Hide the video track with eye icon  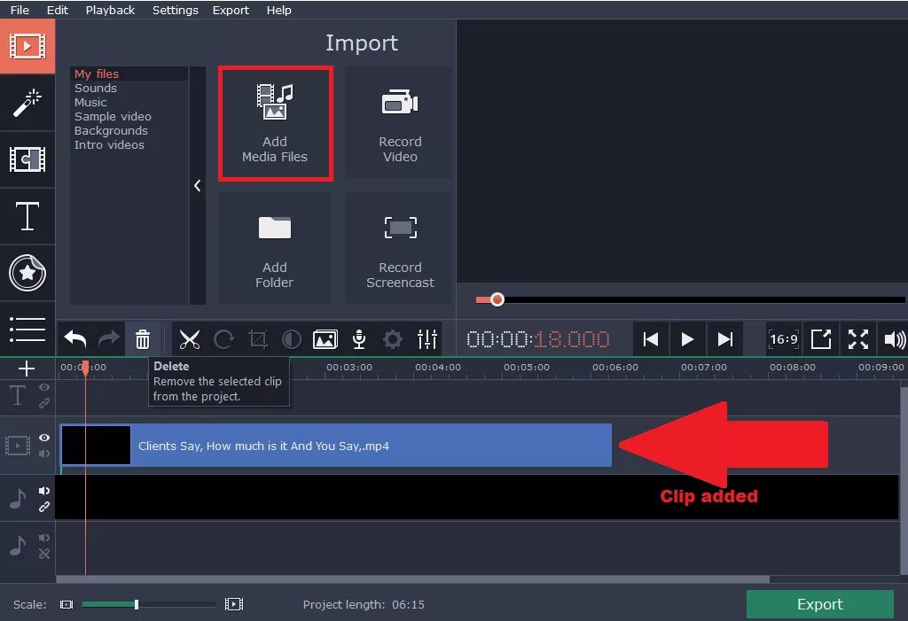(x=44, y=438)
